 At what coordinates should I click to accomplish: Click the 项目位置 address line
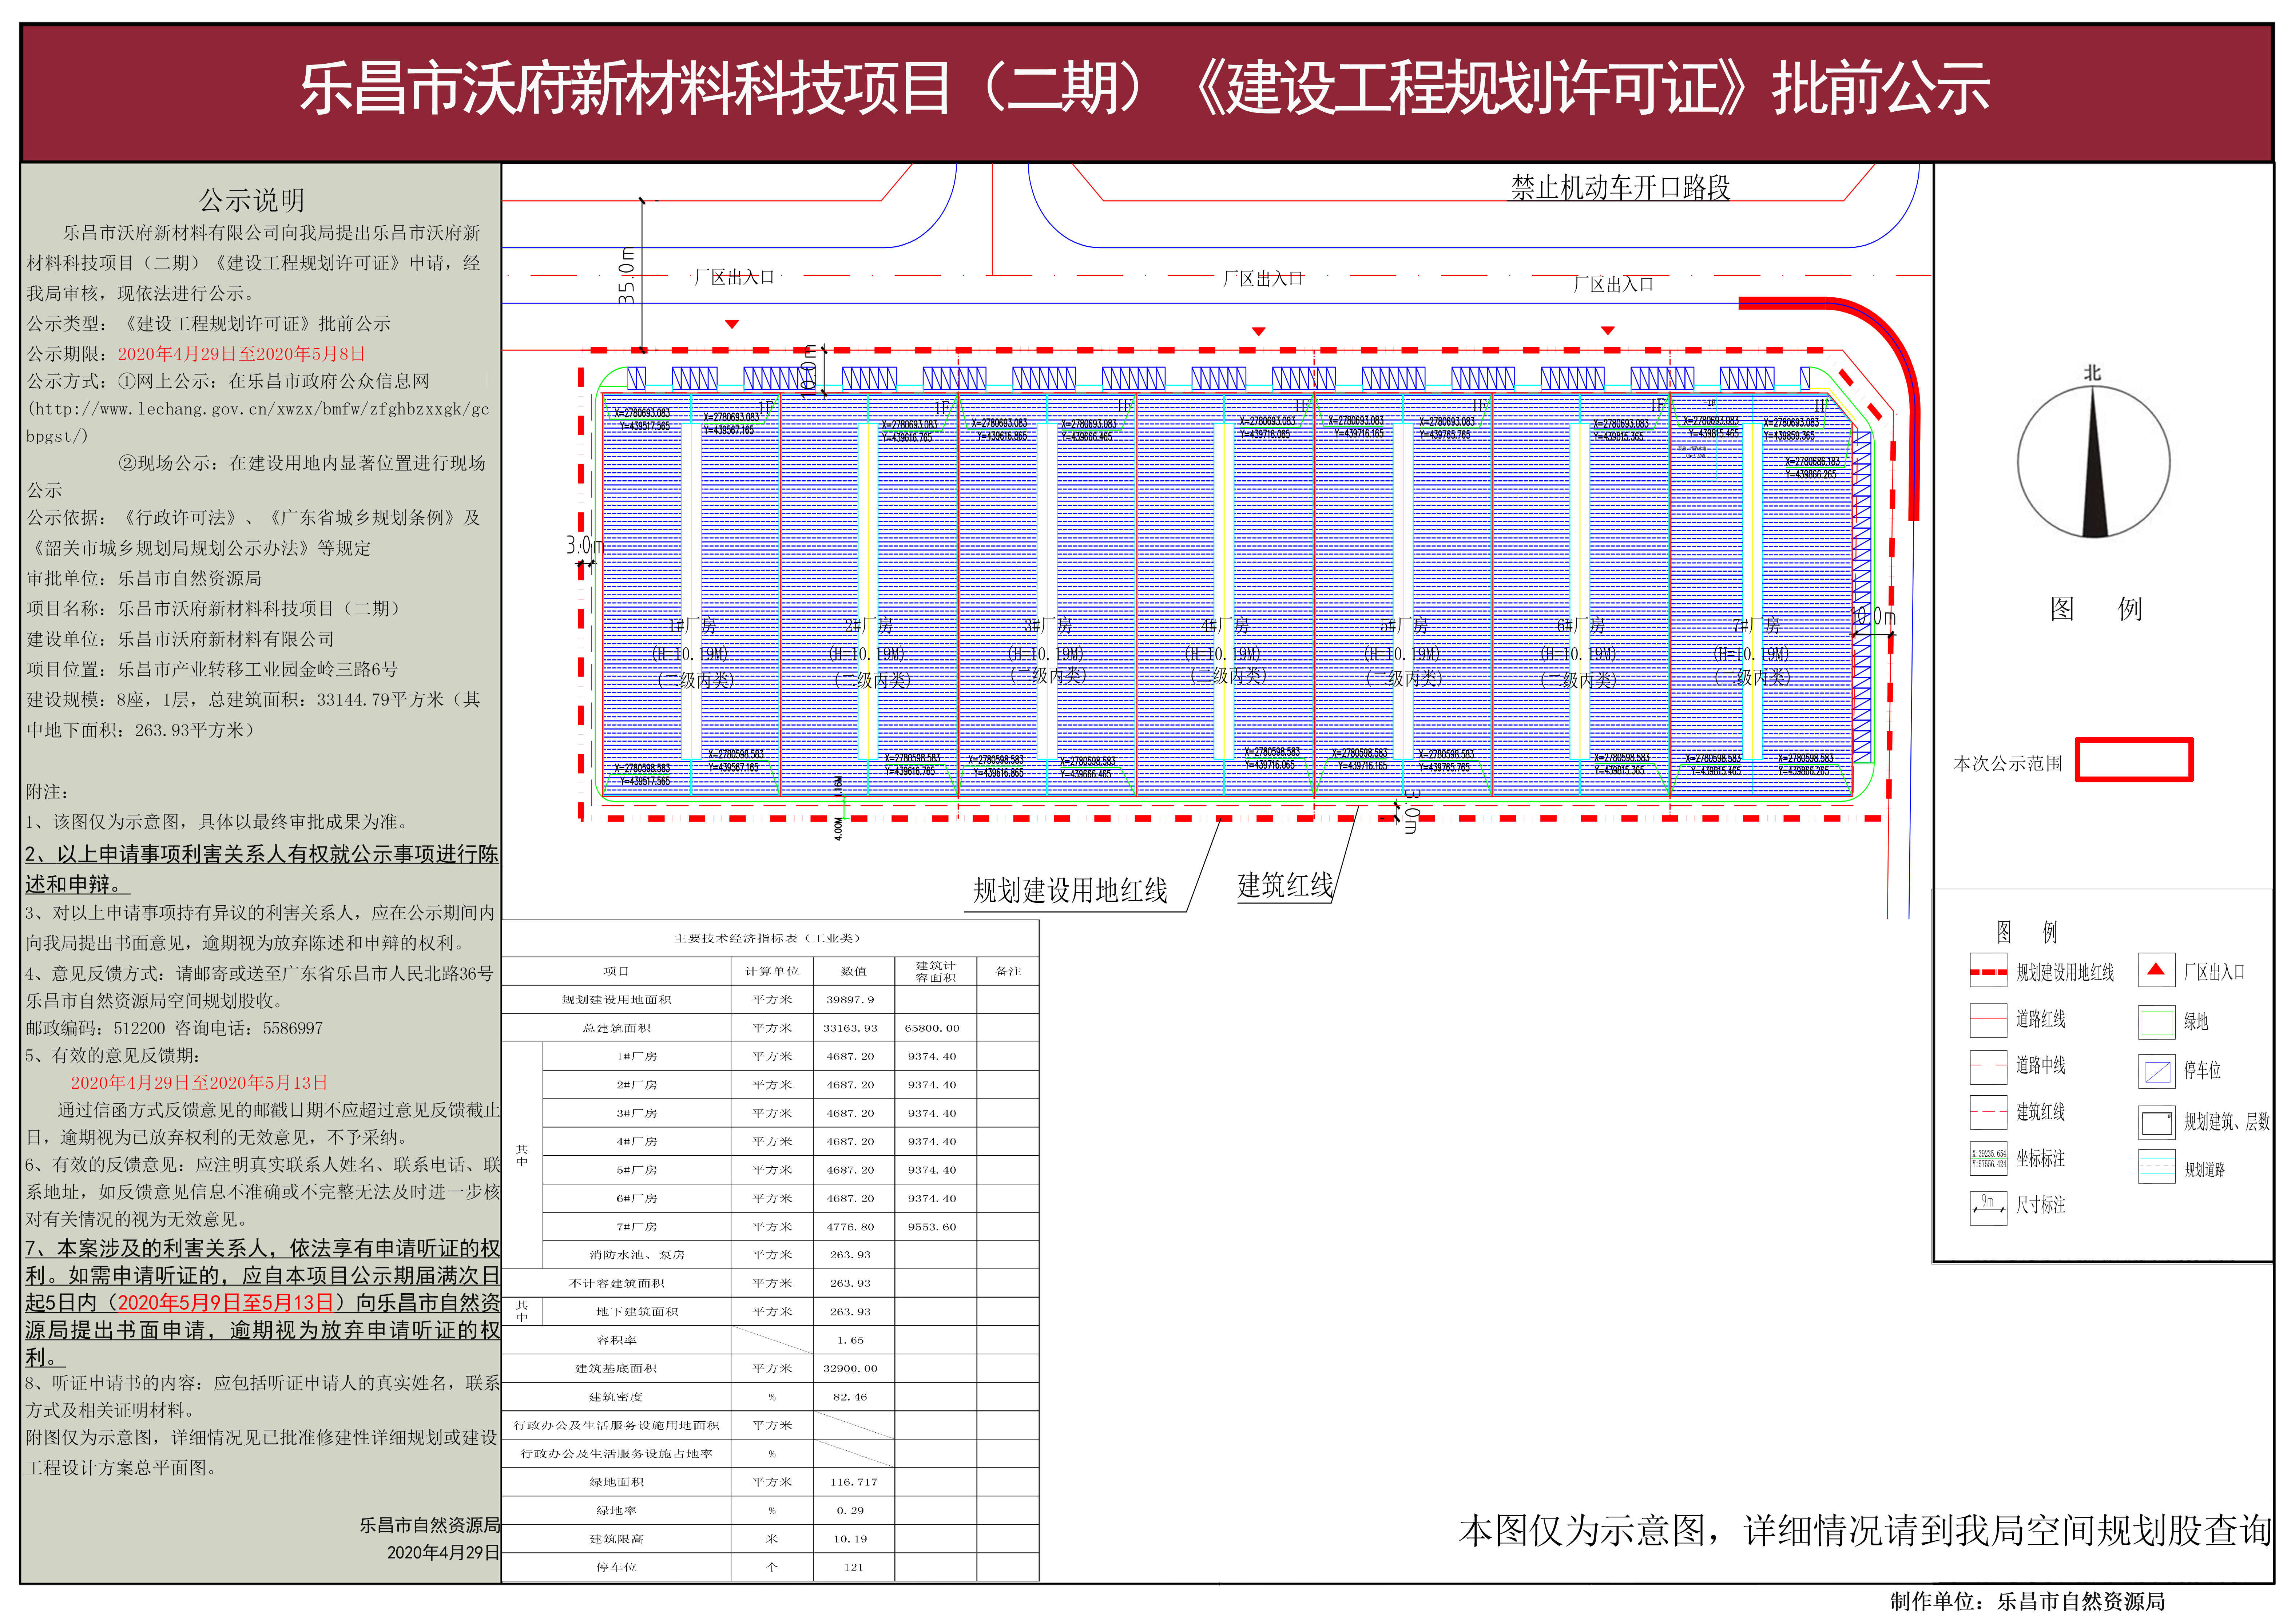[x=212, y=669]
